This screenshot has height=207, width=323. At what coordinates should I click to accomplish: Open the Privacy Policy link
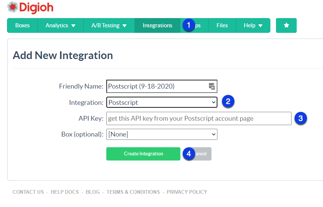(187, 192)
